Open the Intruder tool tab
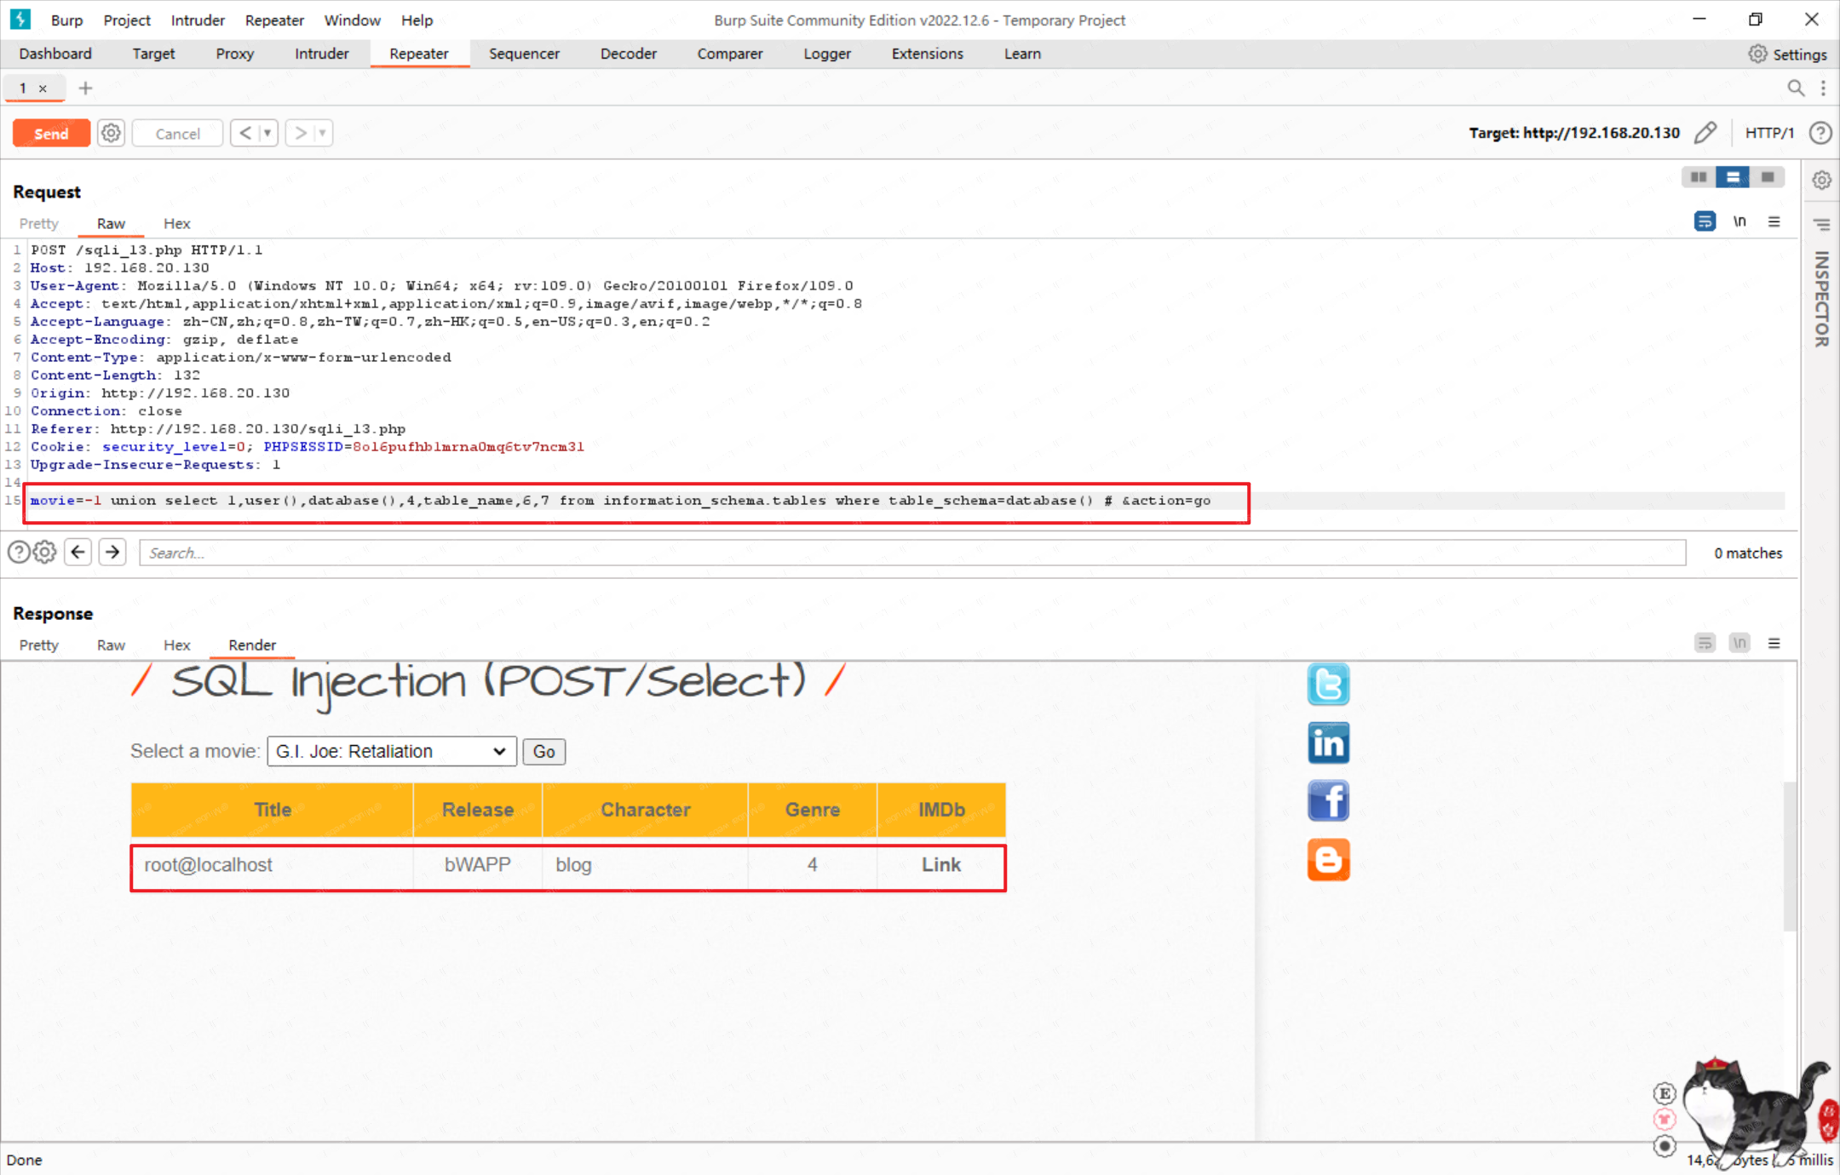The width and height of the screenshot is (1840, 1175). [x=321, y=54]
